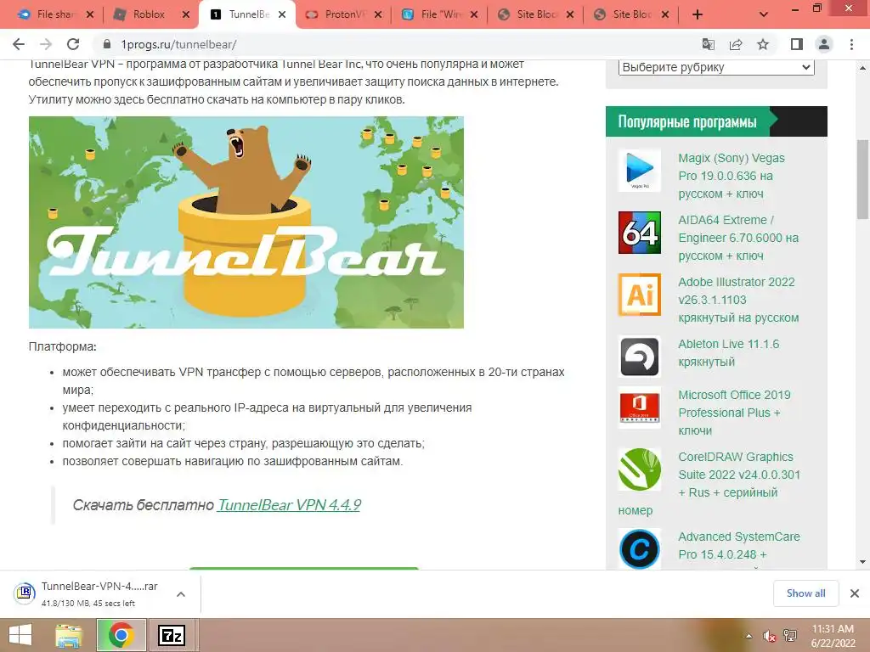The width and height of the screenshot is (870, 652).
Task: Show hidden system tray icons
Action: [749, 636]
